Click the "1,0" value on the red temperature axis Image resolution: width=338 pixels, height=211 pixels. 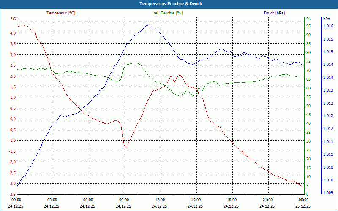point(13,97)
